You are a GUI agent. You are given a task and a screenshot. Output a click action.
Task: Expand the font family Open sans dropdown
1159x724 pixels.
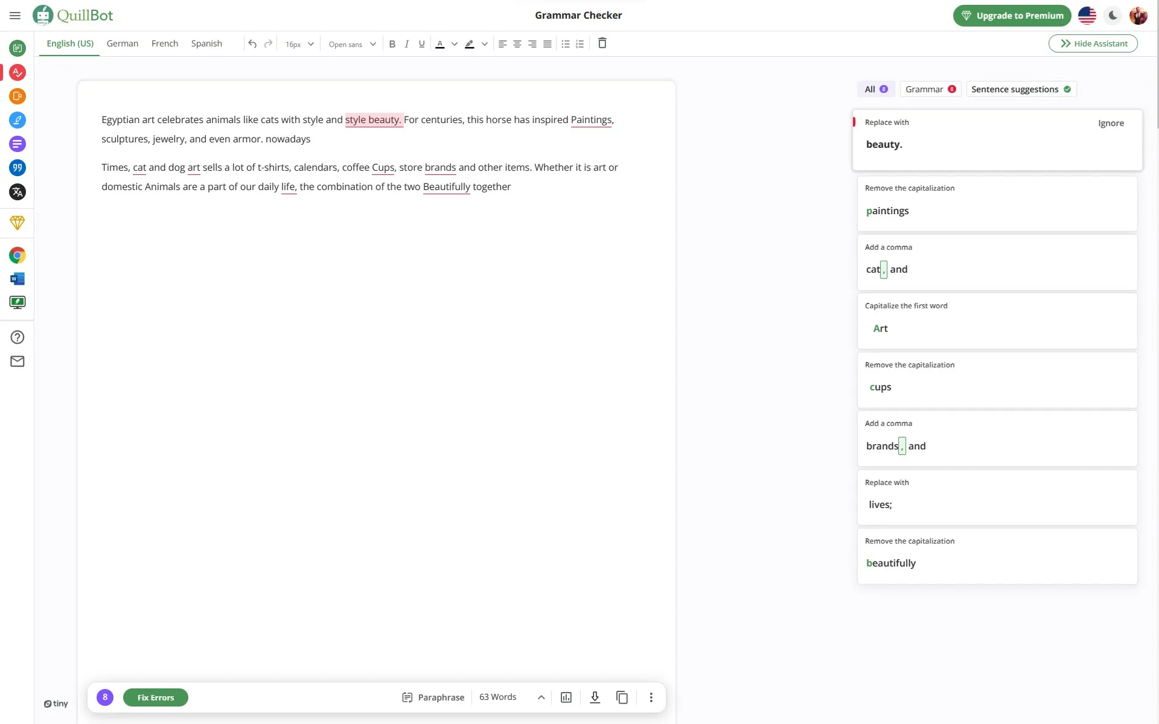pyautogui.click(x=373, y=43)
